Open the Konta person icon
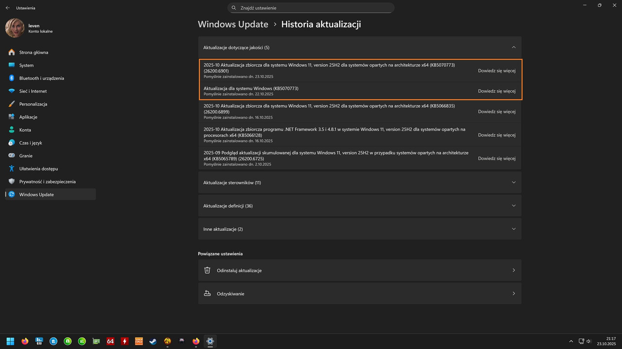Image resolution: width=622 pixels, height=349 pixels. 12,130
